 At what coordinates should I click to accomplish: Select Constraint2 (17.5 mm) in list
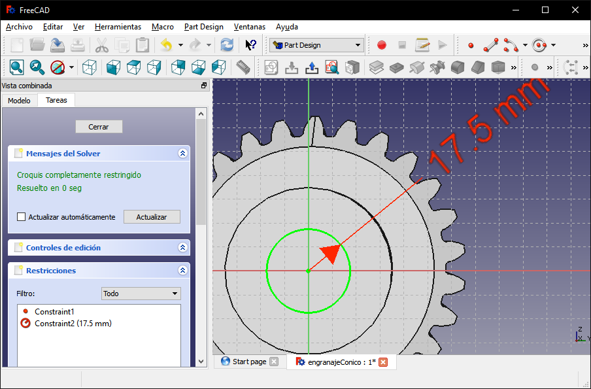click(x=73, y=324)
